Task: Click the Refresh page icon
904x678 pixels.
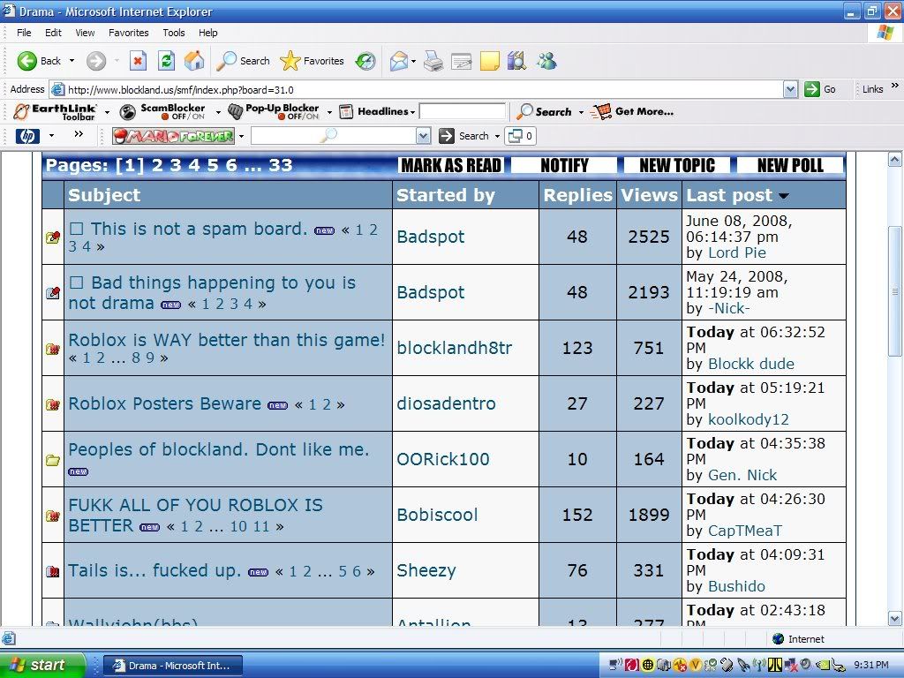Action: (x=166, y=61)
